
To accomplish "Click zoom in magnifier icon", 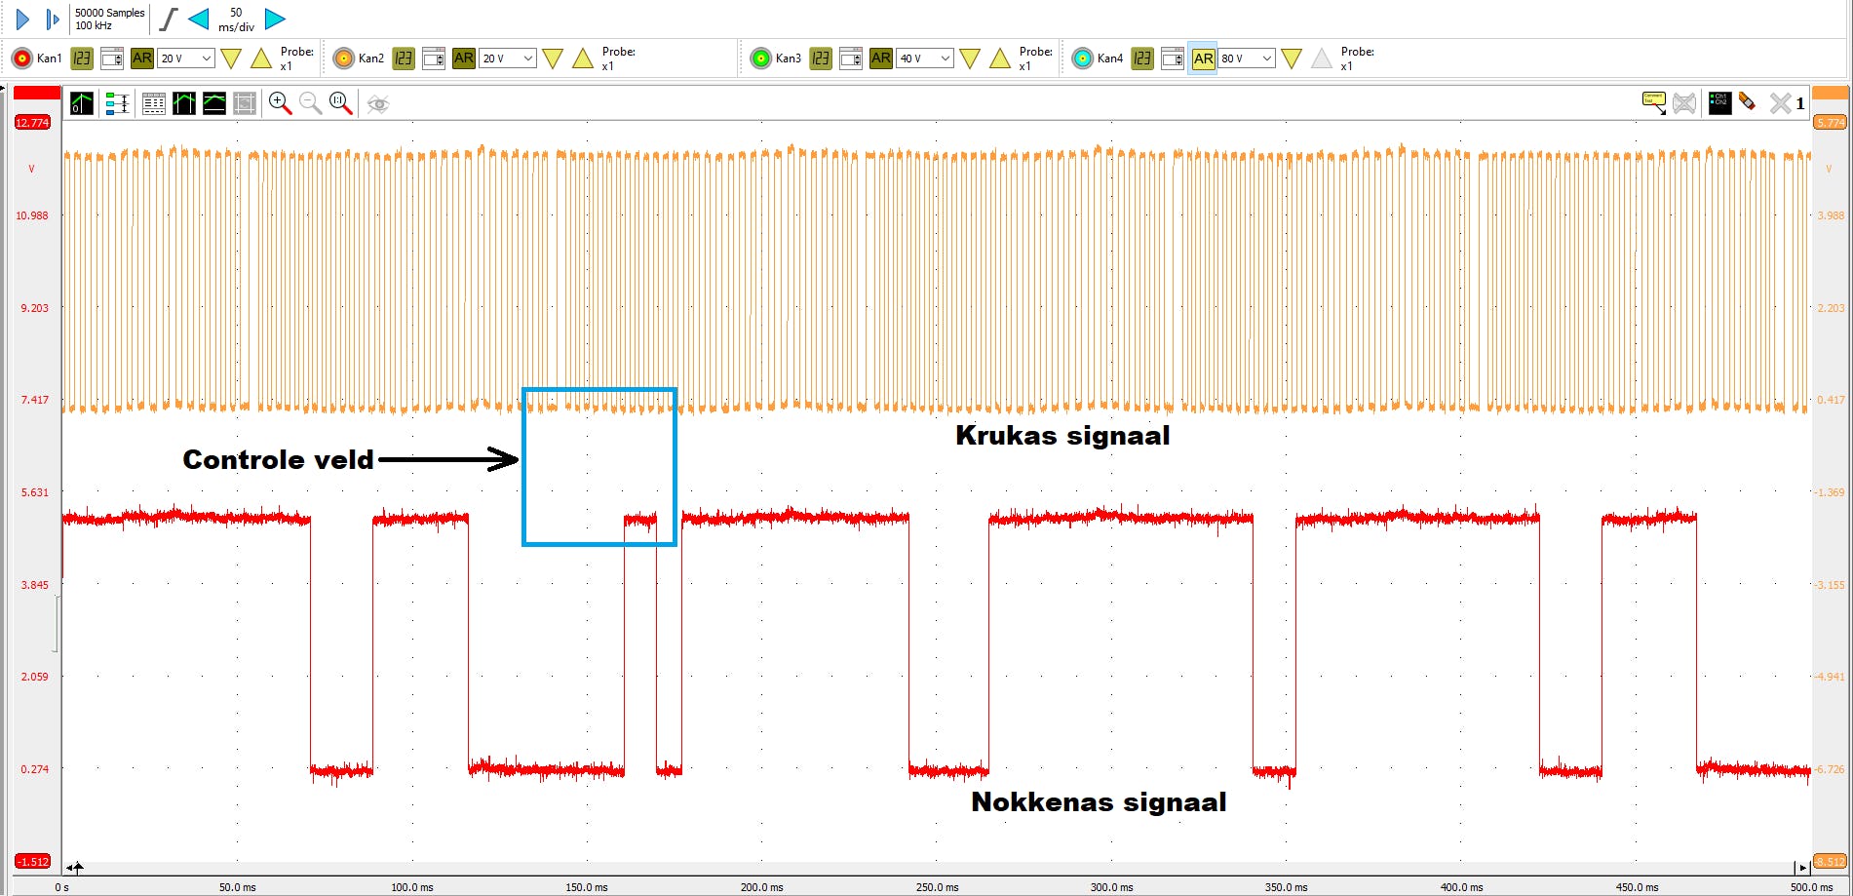I will click(x=280, y=103).
